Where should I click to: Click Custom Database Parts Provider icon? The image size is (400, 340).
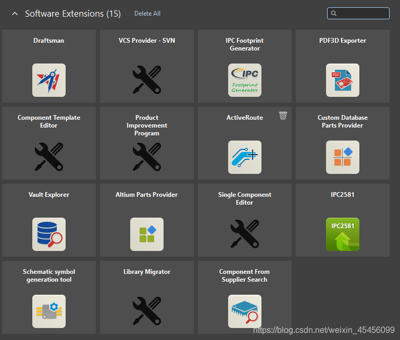click(343, 157)
